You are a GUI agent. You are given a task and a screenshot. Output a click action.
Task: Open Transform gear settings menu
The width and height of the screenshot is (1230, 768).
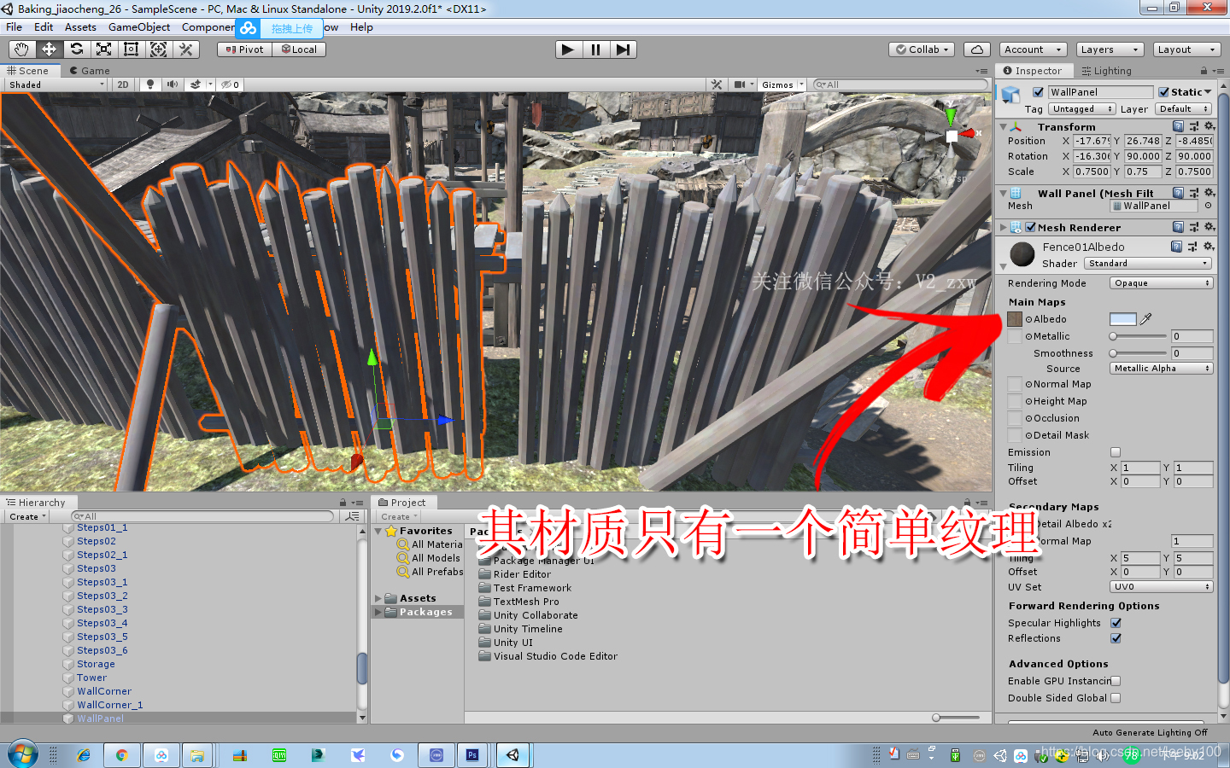1209,126
